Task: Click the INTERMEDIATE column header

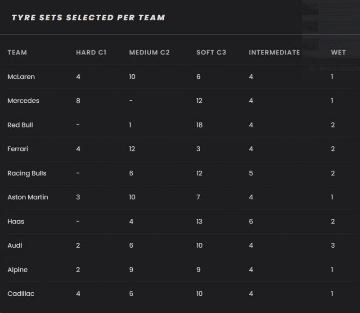Action: pyautogui.click(x=274, y=52)
